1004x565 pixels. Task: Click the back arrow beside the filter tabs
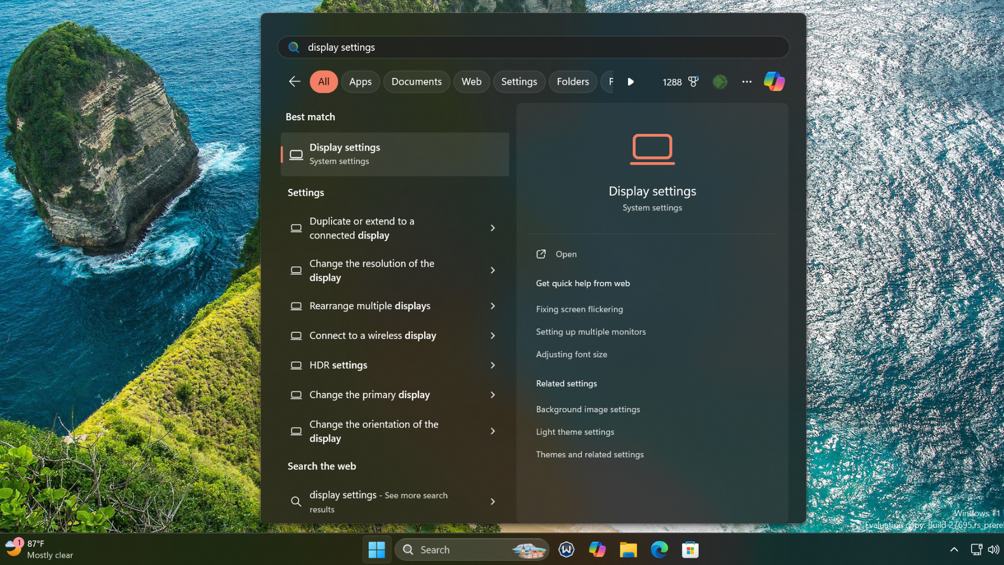pos(295,81)
